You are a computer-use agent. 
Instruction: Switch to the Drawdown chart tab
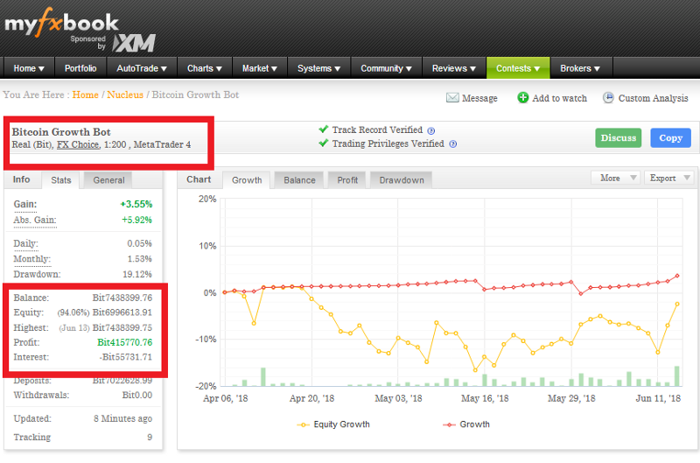[x=402, y=180]
